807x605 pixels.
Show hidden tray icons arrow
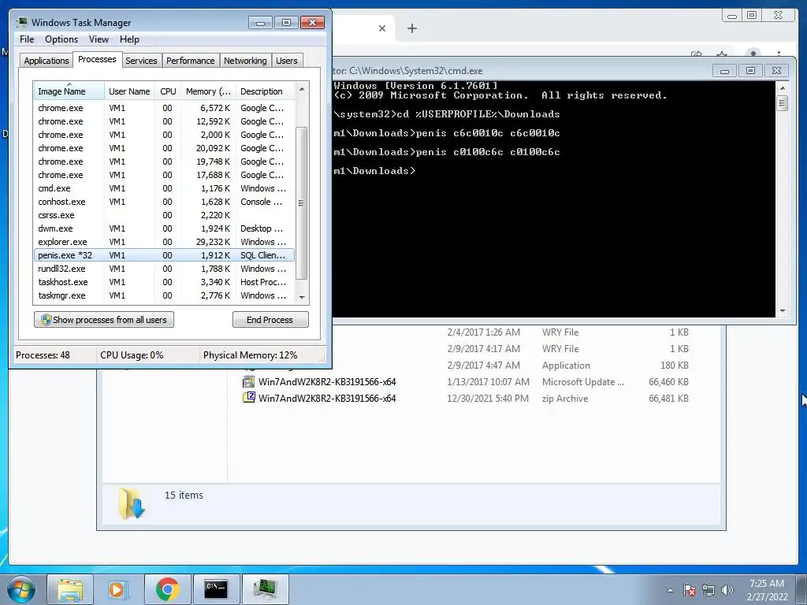point(670,590)
